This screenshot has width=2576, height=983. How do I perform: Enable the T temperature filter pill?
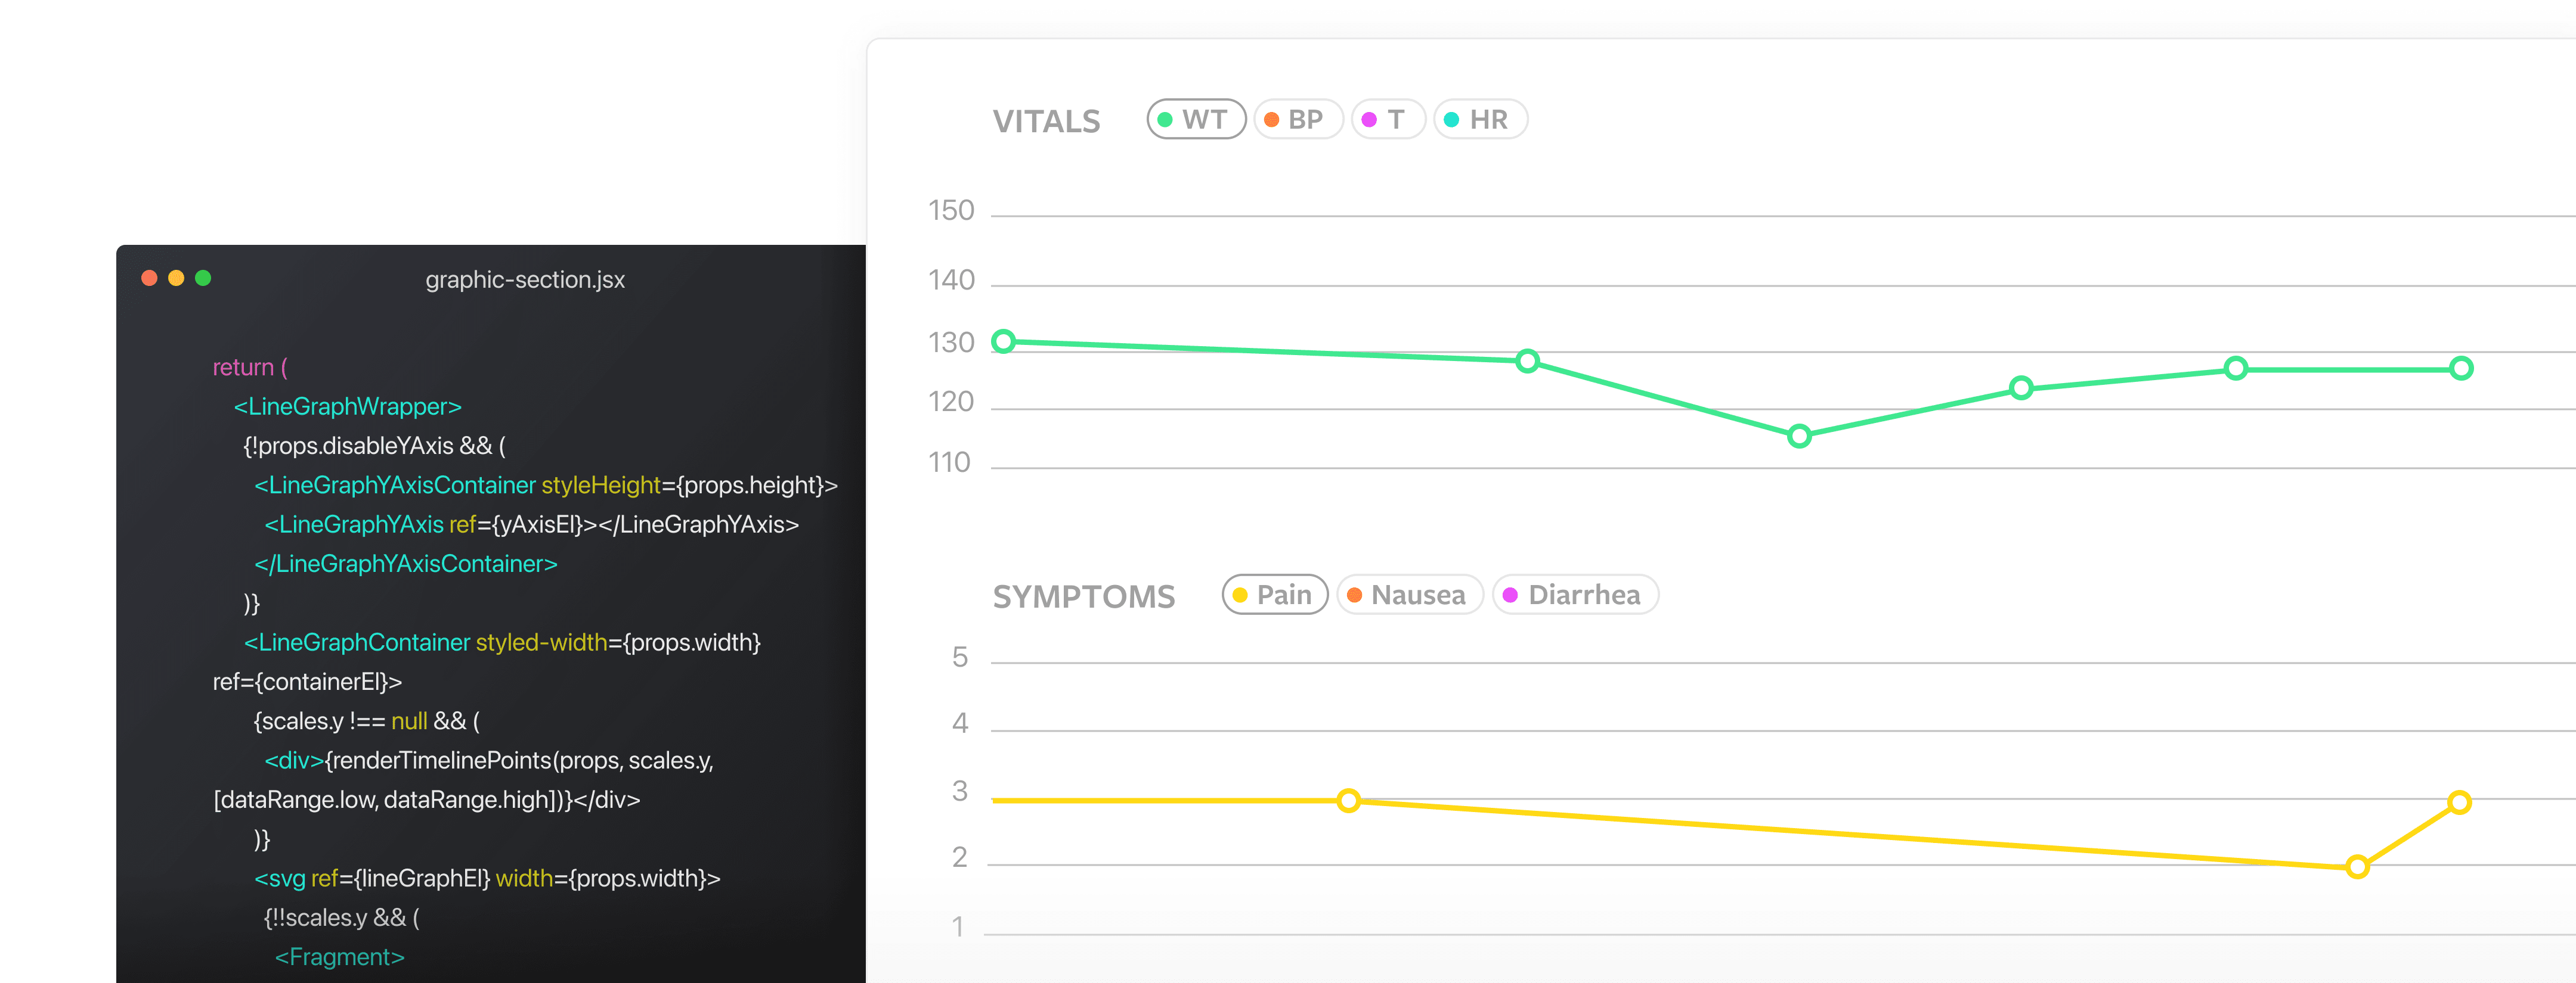pyautogui.click(x=1387, y=120)
